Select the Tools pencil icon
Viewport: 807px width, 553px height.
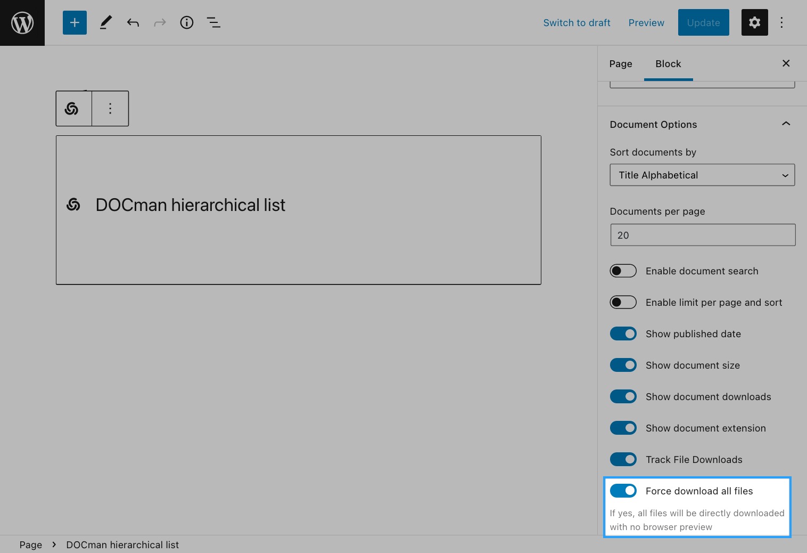coord(105,22)
